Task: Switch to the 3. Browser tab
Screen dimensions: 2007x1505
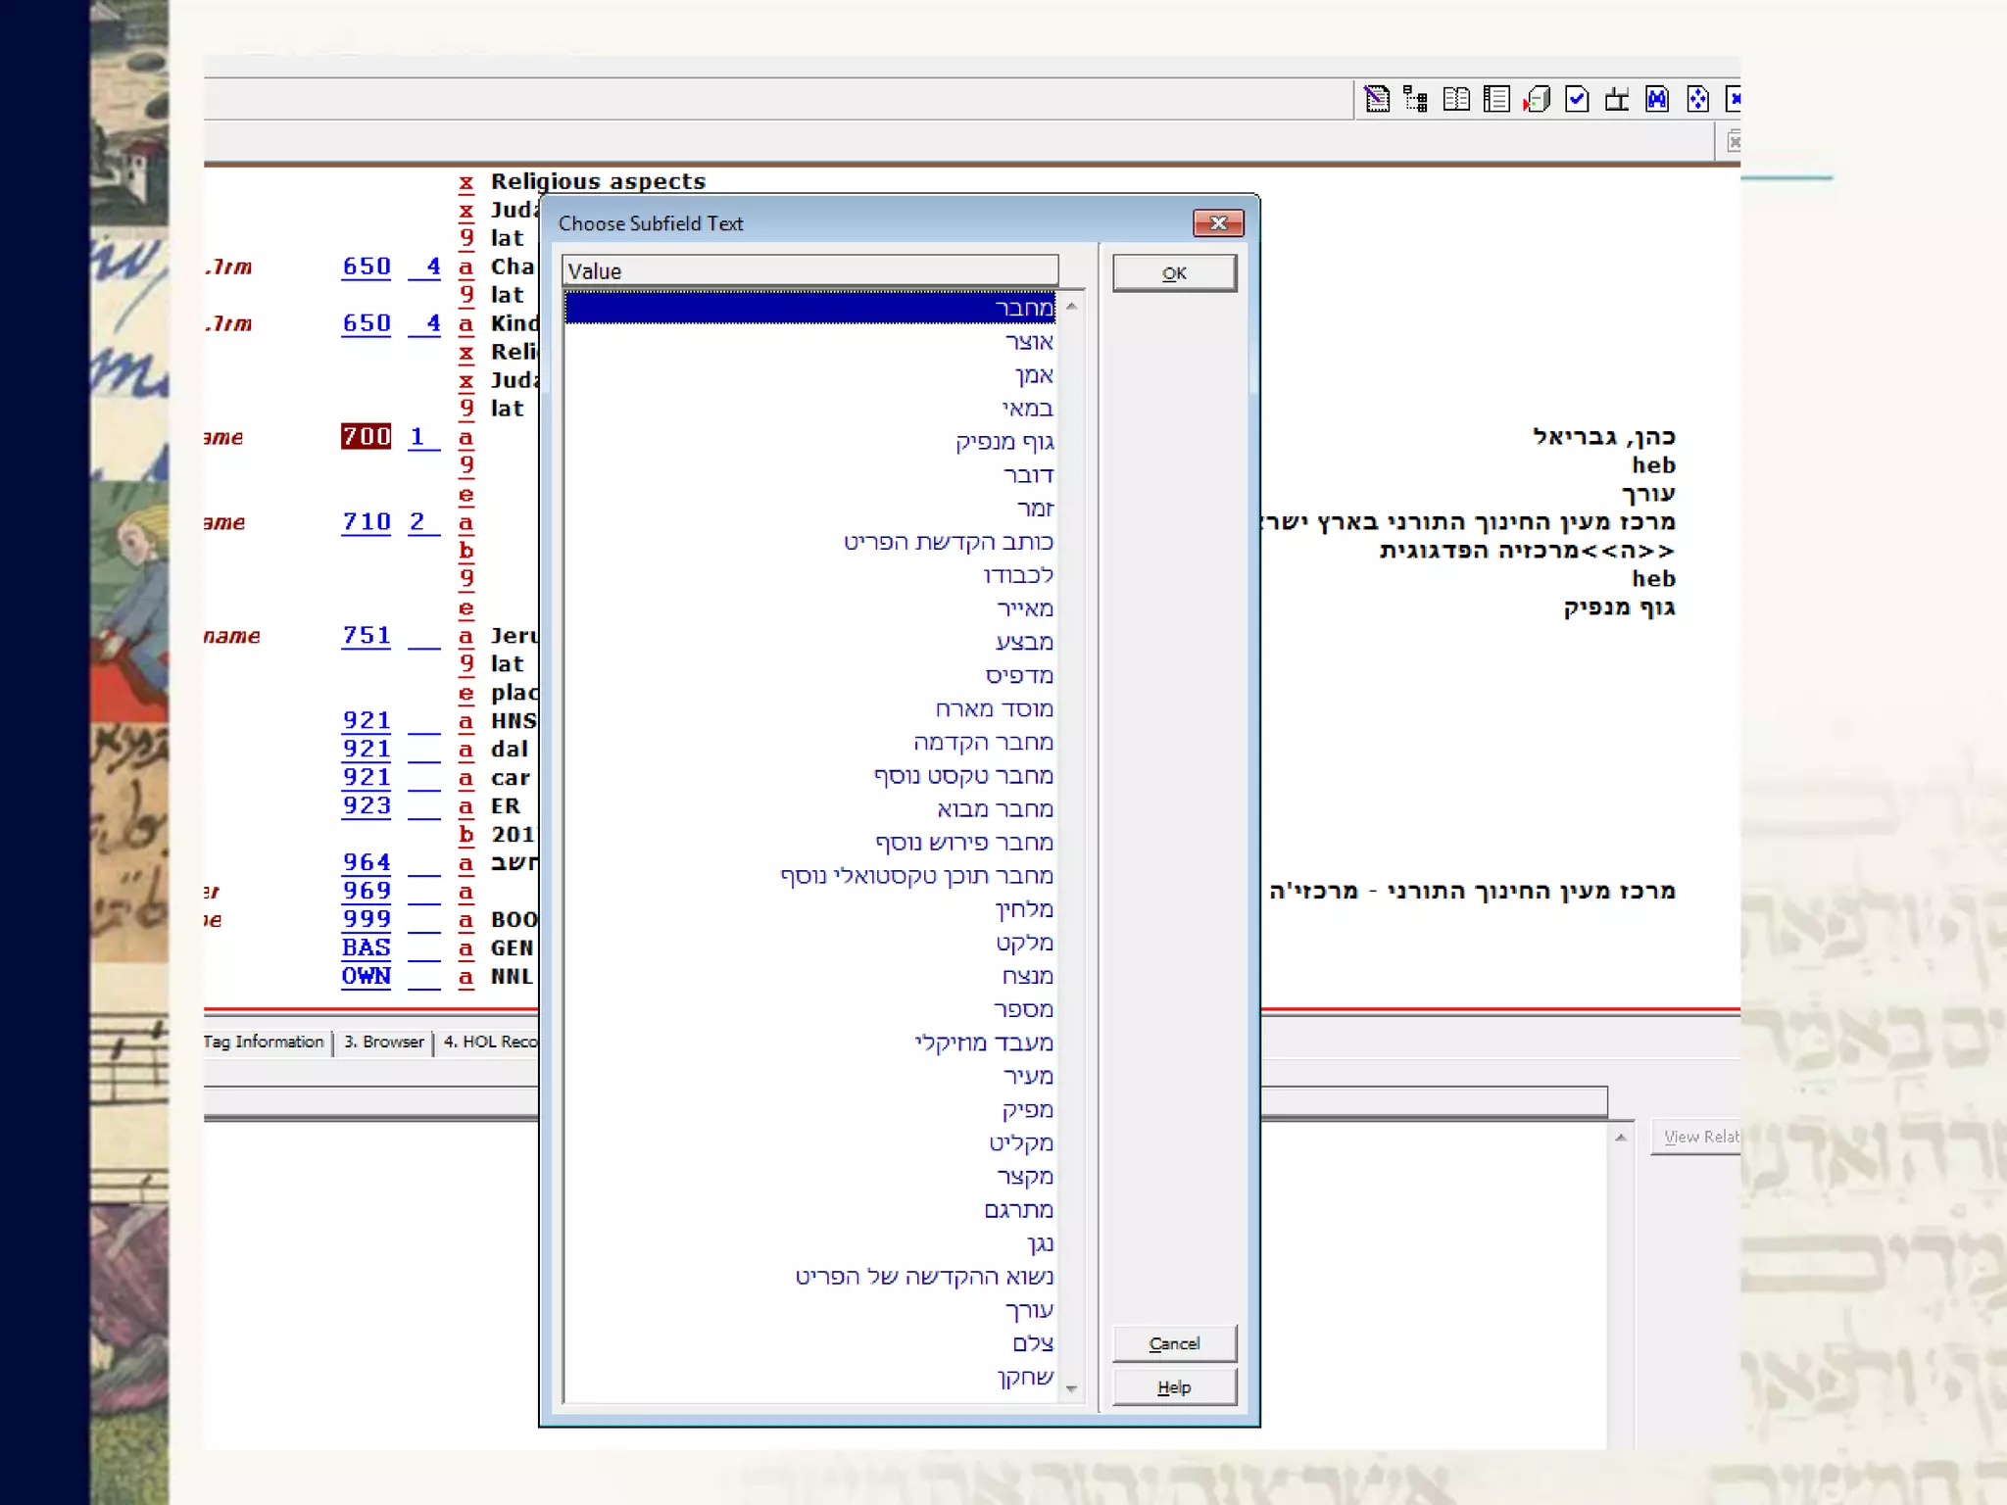Action: point(383,1042)
